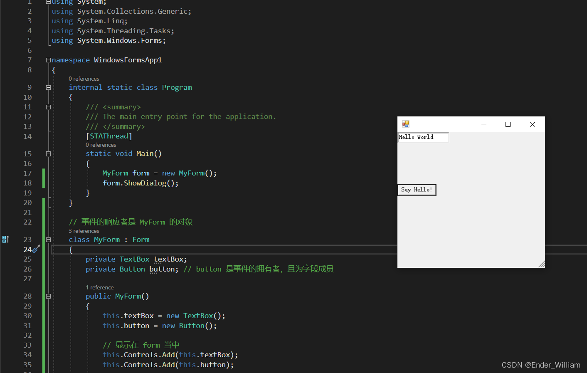Fold the MyForm() constructor block
The height and width of the screenshot is (373, 587).
(x=48, y=296)
